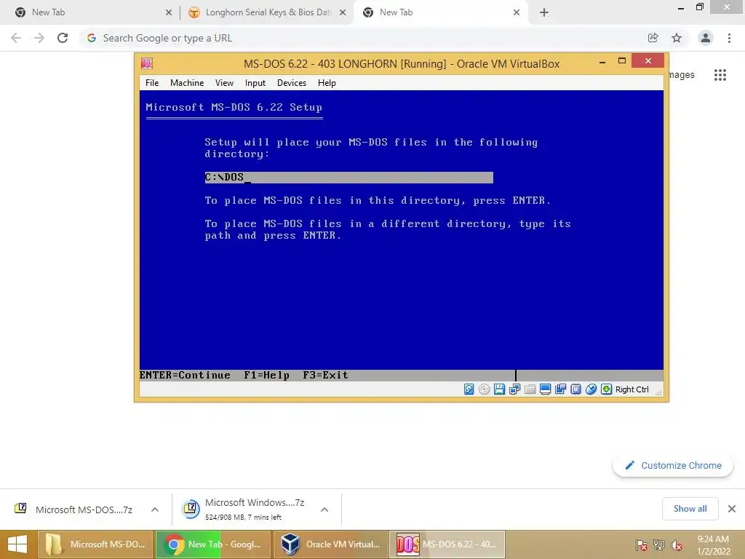The width and height of the screenshot is (745, 559).
Task: Click the display settings status icon
Action: [x=546, y=389]
